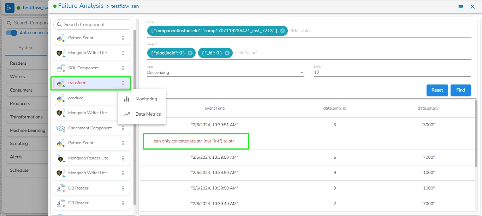This screenshot has height=216, width=482.
Task: Click the pipeline app logo icon
Action: click(x=10, y=7)
